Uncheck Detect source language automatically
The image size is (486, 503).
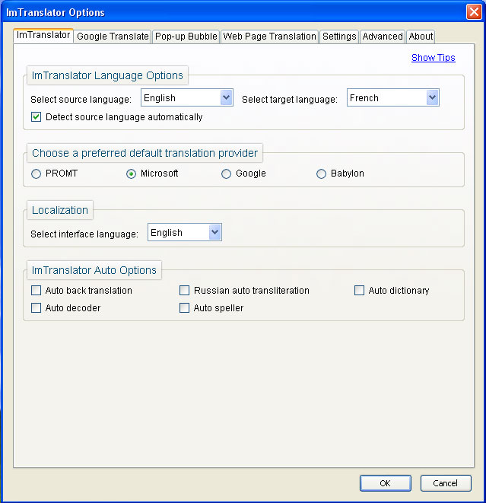coord(37,116)
